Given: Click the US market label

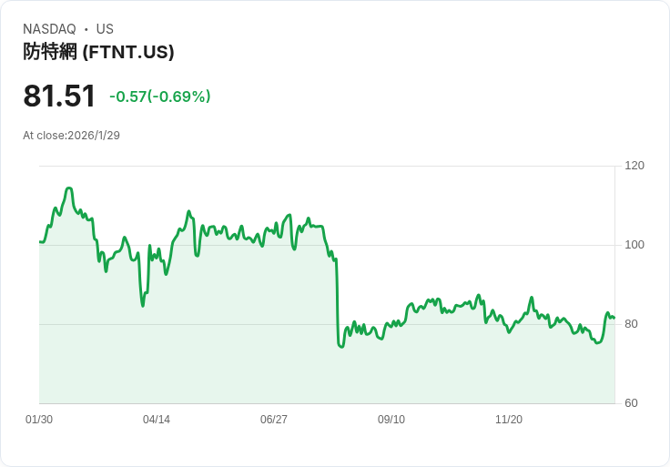Looking at the screenshot, I should (x=105, y=29).
